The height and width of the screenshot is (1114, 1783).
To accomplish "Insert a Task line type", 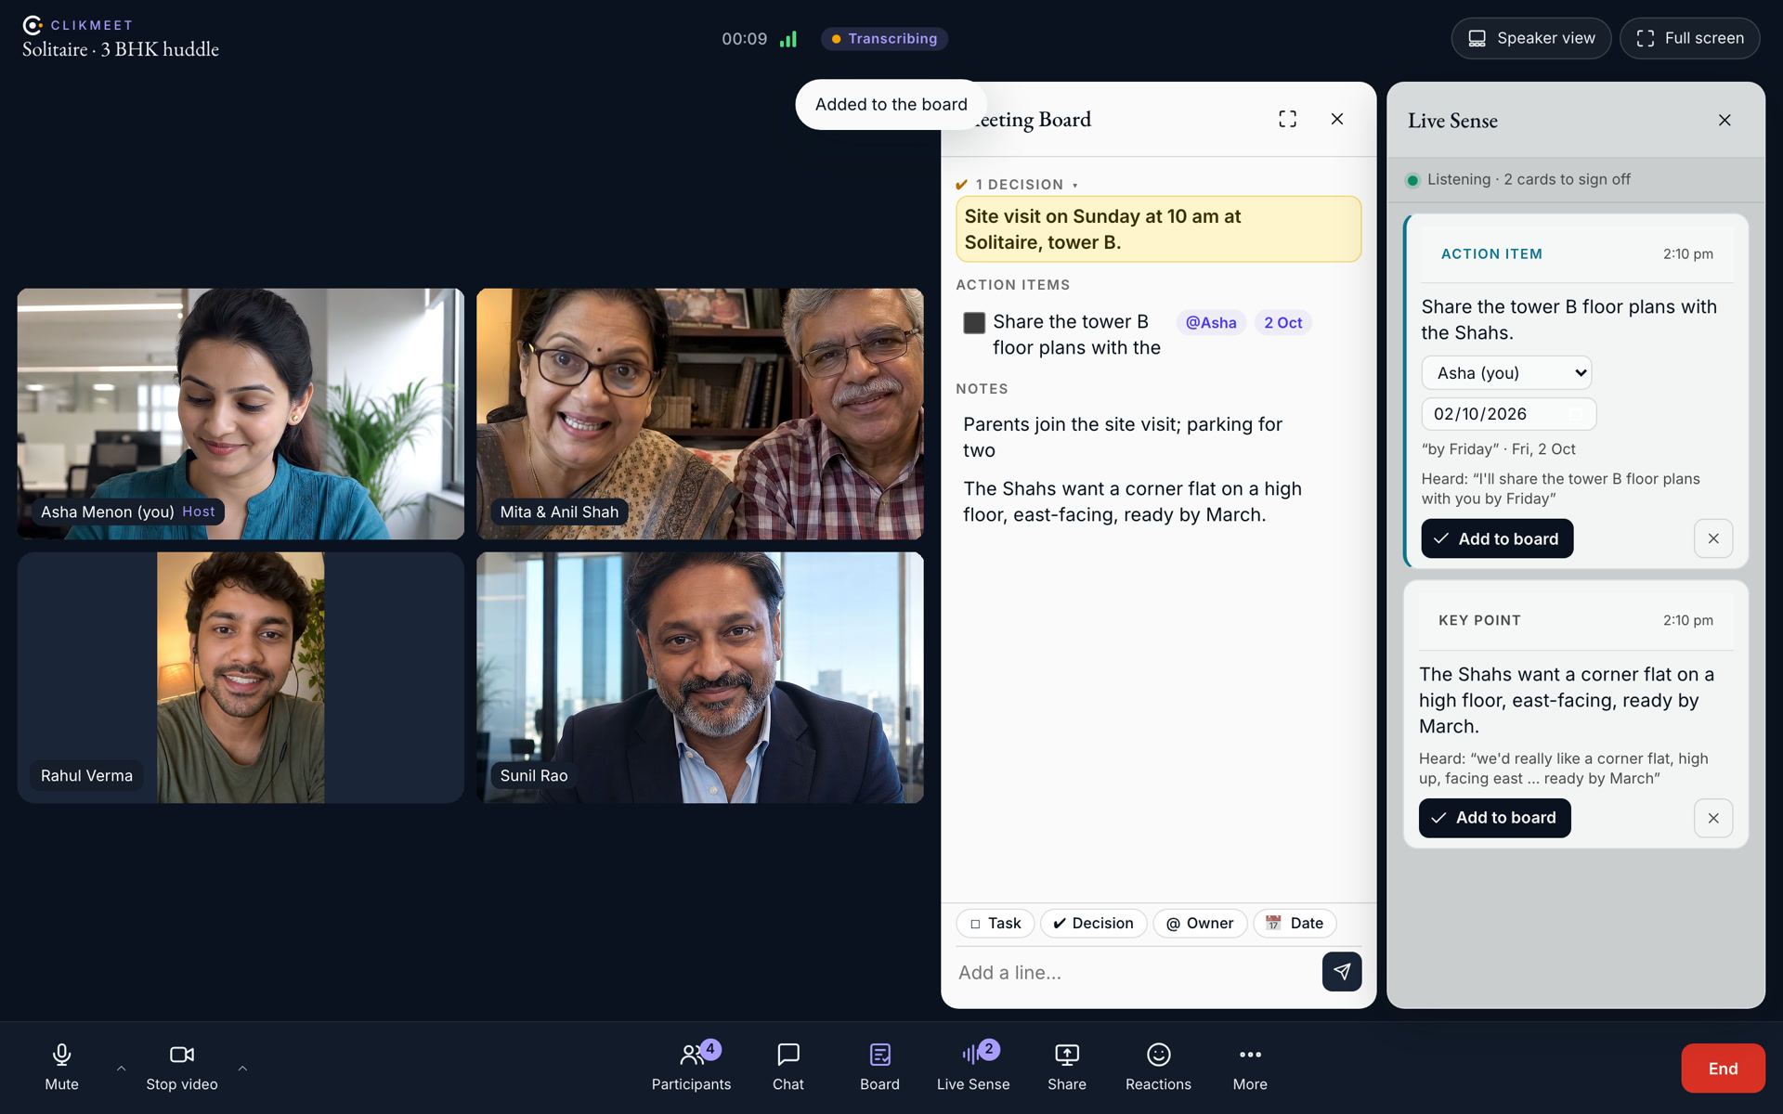I will point(995,923).
